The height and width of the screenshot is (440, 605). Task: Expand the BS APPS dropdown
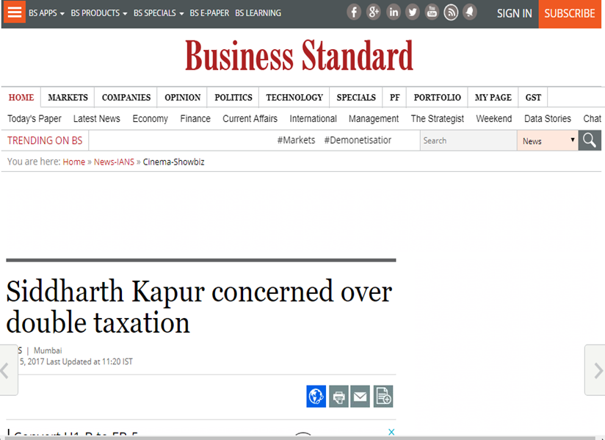(46, 13)
